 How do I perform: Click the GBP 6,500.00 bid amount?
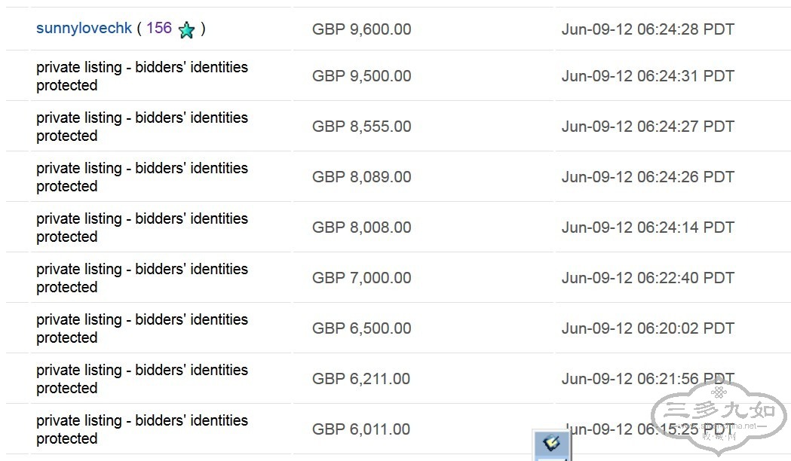(x=361, y=328)
